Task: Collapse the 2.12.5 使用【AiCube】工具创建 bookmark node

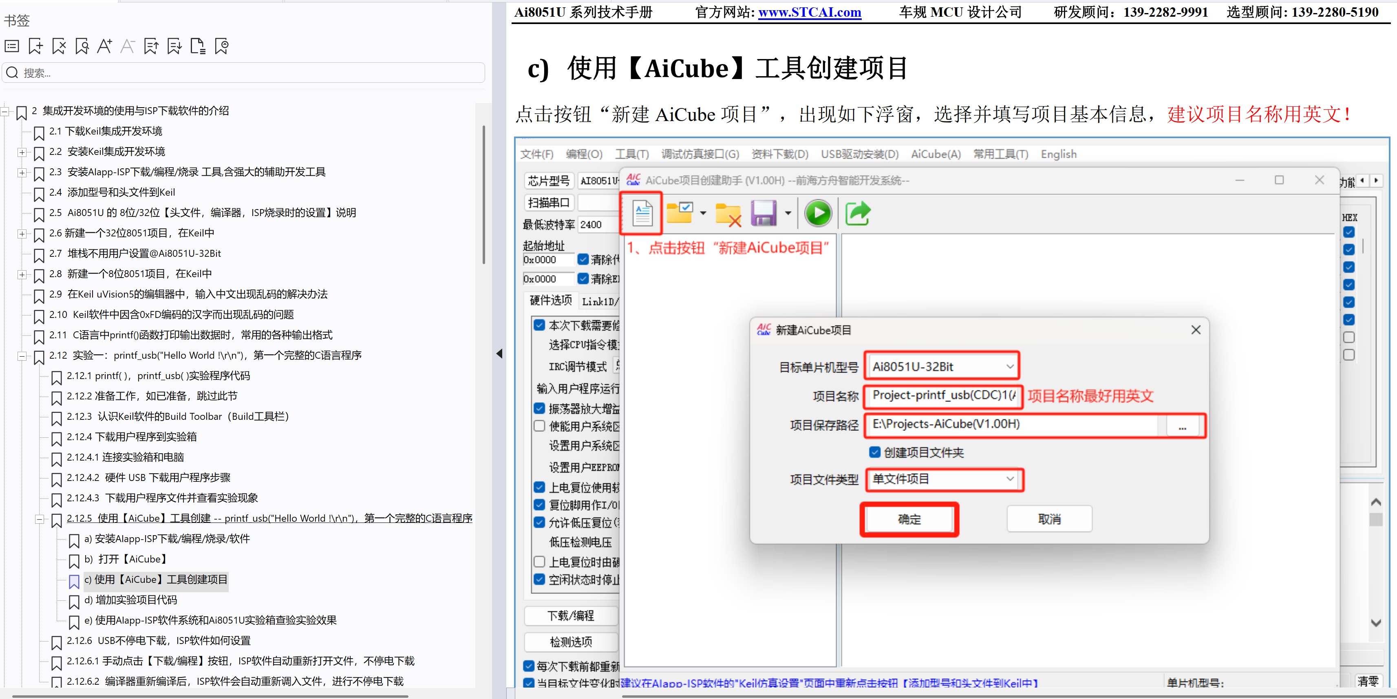Action: click(x=39, y=520)
